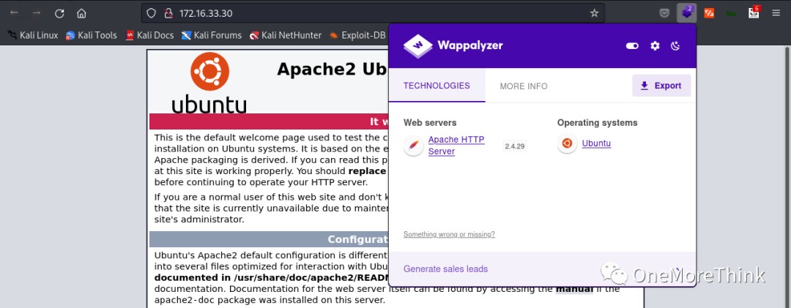Click the extension icon with red 6 badge
The height and width of the screenshot is (308, 791).
[x=754, y=12]
